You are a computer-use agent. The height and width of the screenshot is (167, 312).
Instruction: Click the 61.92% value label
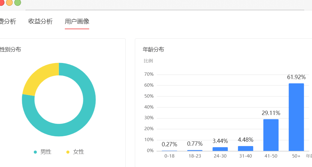296,77
